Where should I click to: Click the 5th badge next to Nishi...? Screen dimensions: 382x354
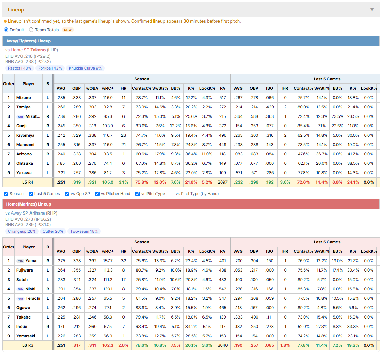(x=21, y=289)
